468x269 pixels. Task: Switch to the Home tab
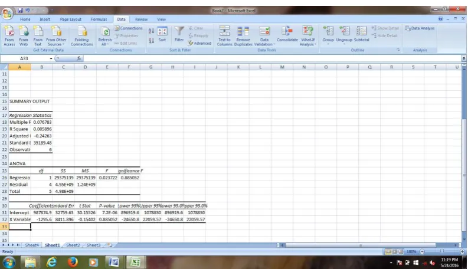pos(25,19)
